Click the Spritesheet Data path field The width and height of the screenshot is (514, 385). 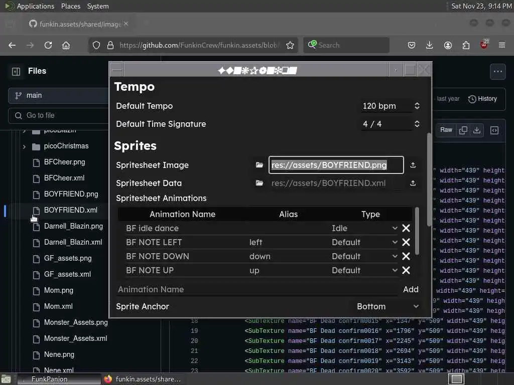[336, 183]
